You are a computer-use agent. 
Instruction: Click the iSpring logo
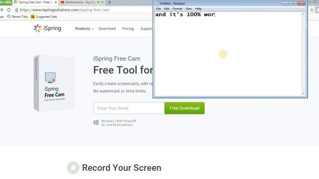pos(47,28)
